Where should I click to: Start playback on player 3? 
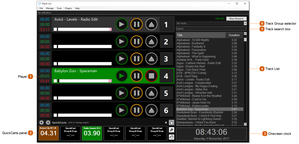point(122,59)
